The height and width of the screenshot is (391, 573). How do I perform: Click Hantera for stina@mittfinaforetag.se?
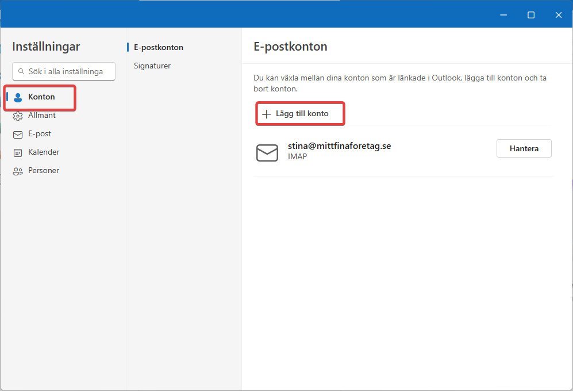pos(524,148)
